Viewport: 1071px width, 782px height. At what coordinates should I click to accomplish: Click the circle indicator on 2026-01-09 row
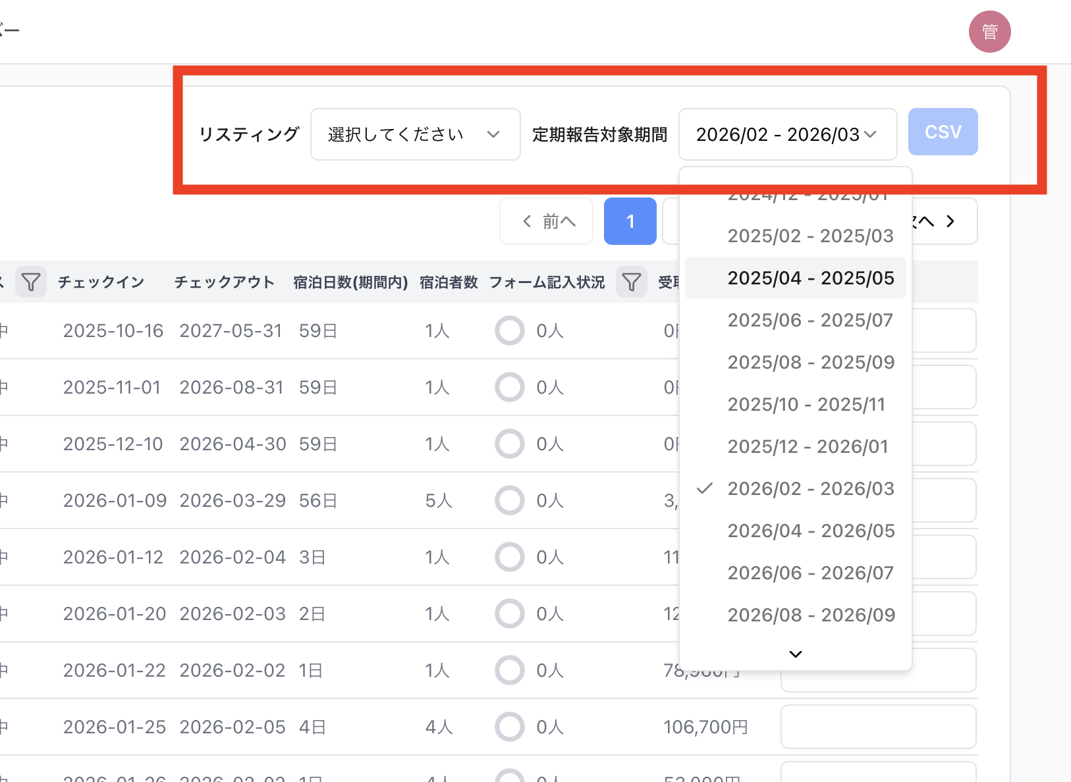pos(509,500)
